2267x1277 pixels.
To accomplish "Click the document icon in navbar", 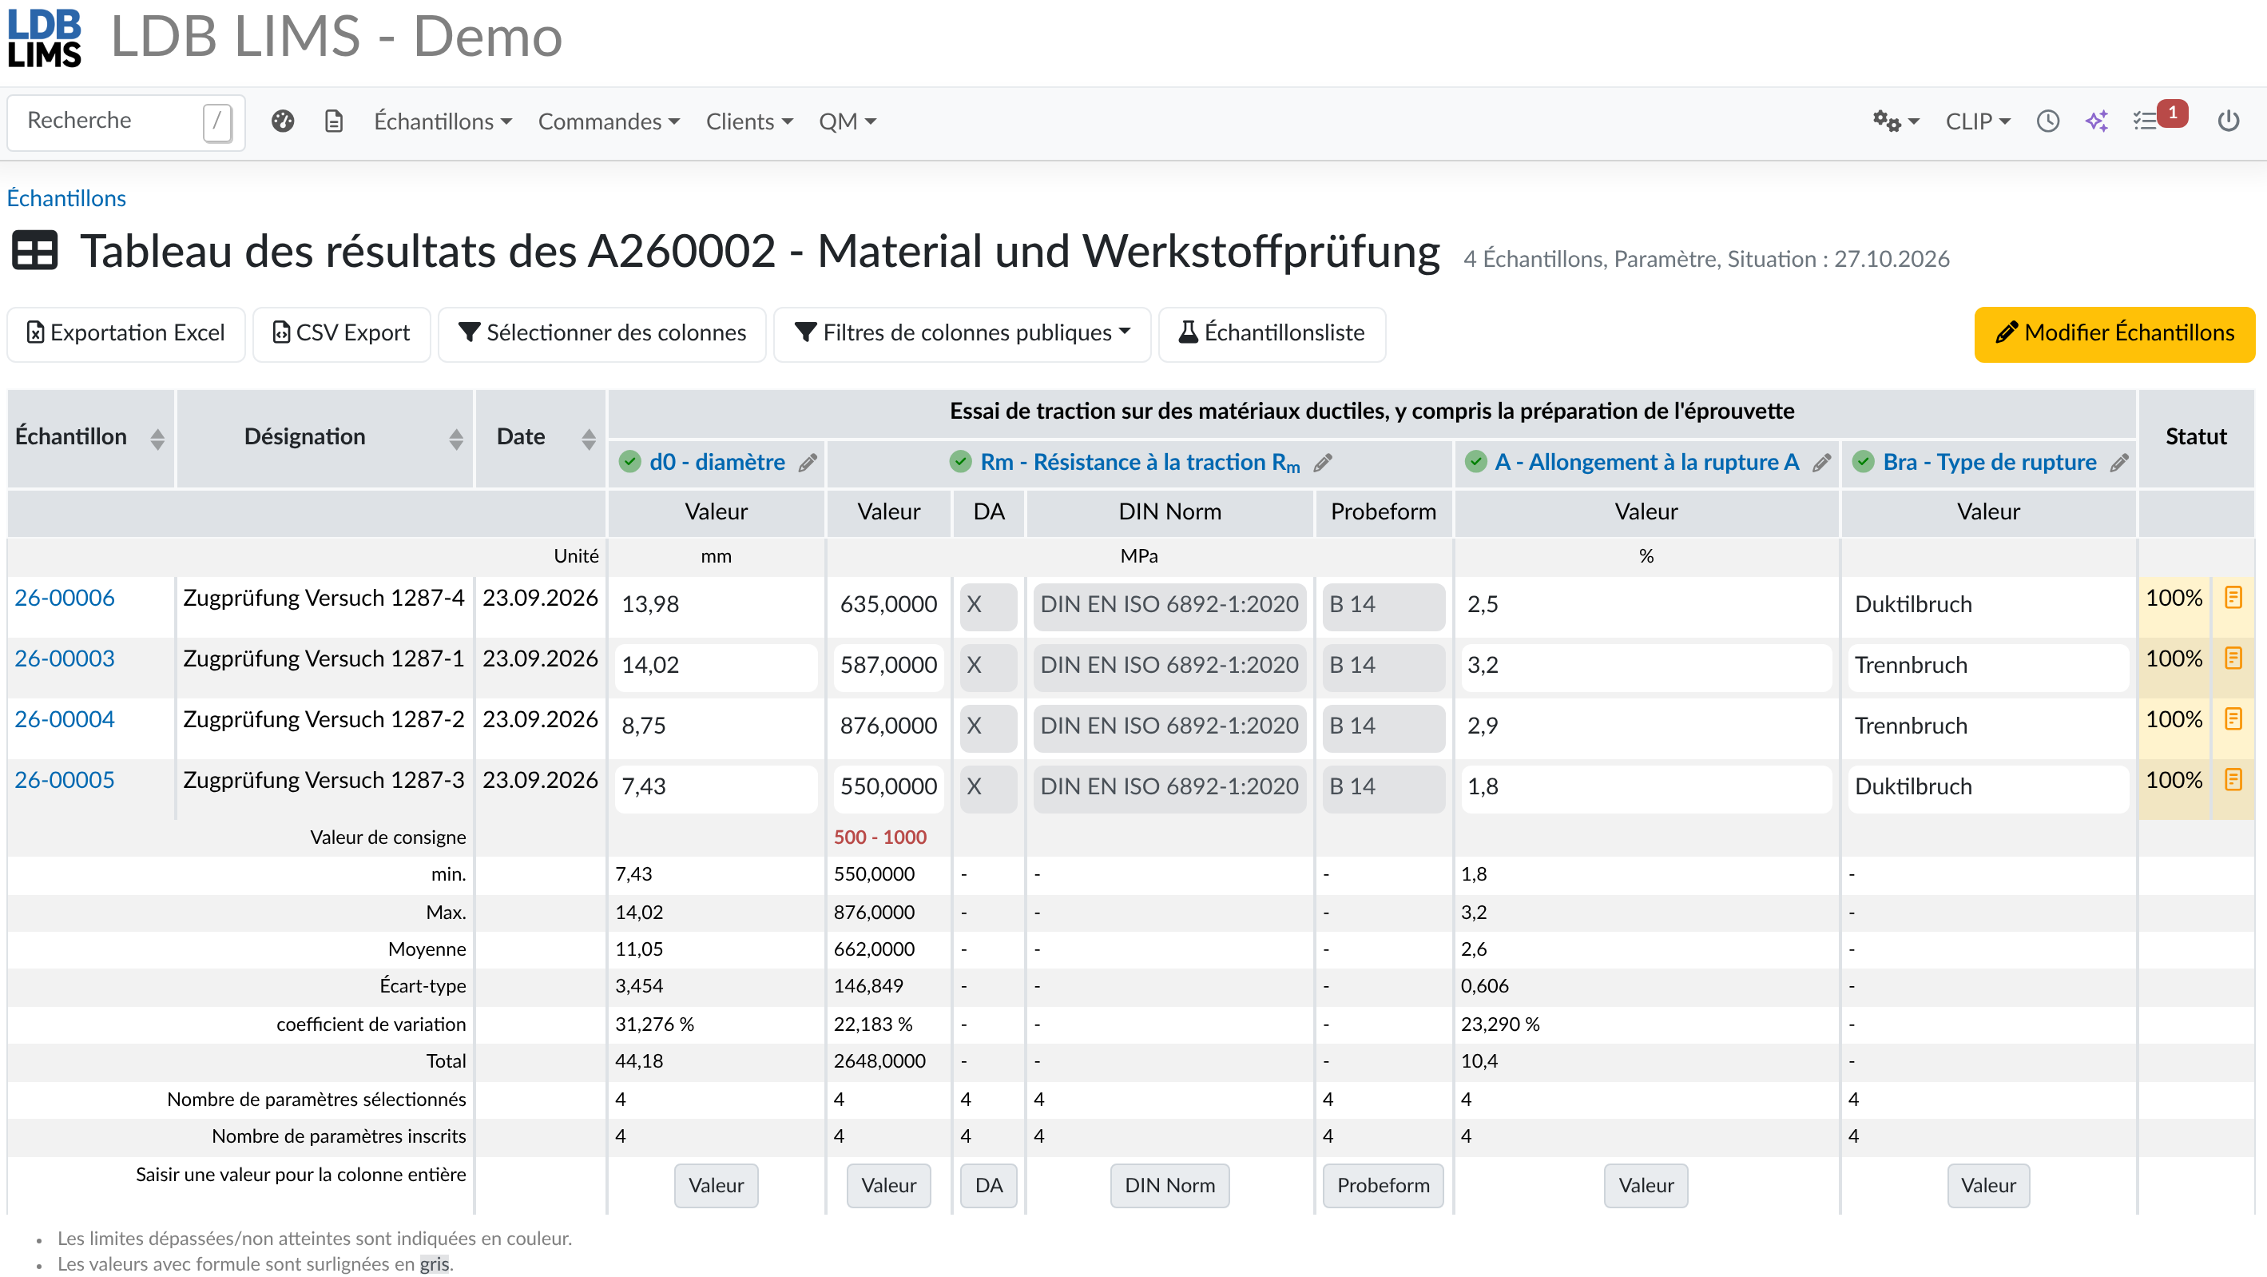I will (334, 121).
